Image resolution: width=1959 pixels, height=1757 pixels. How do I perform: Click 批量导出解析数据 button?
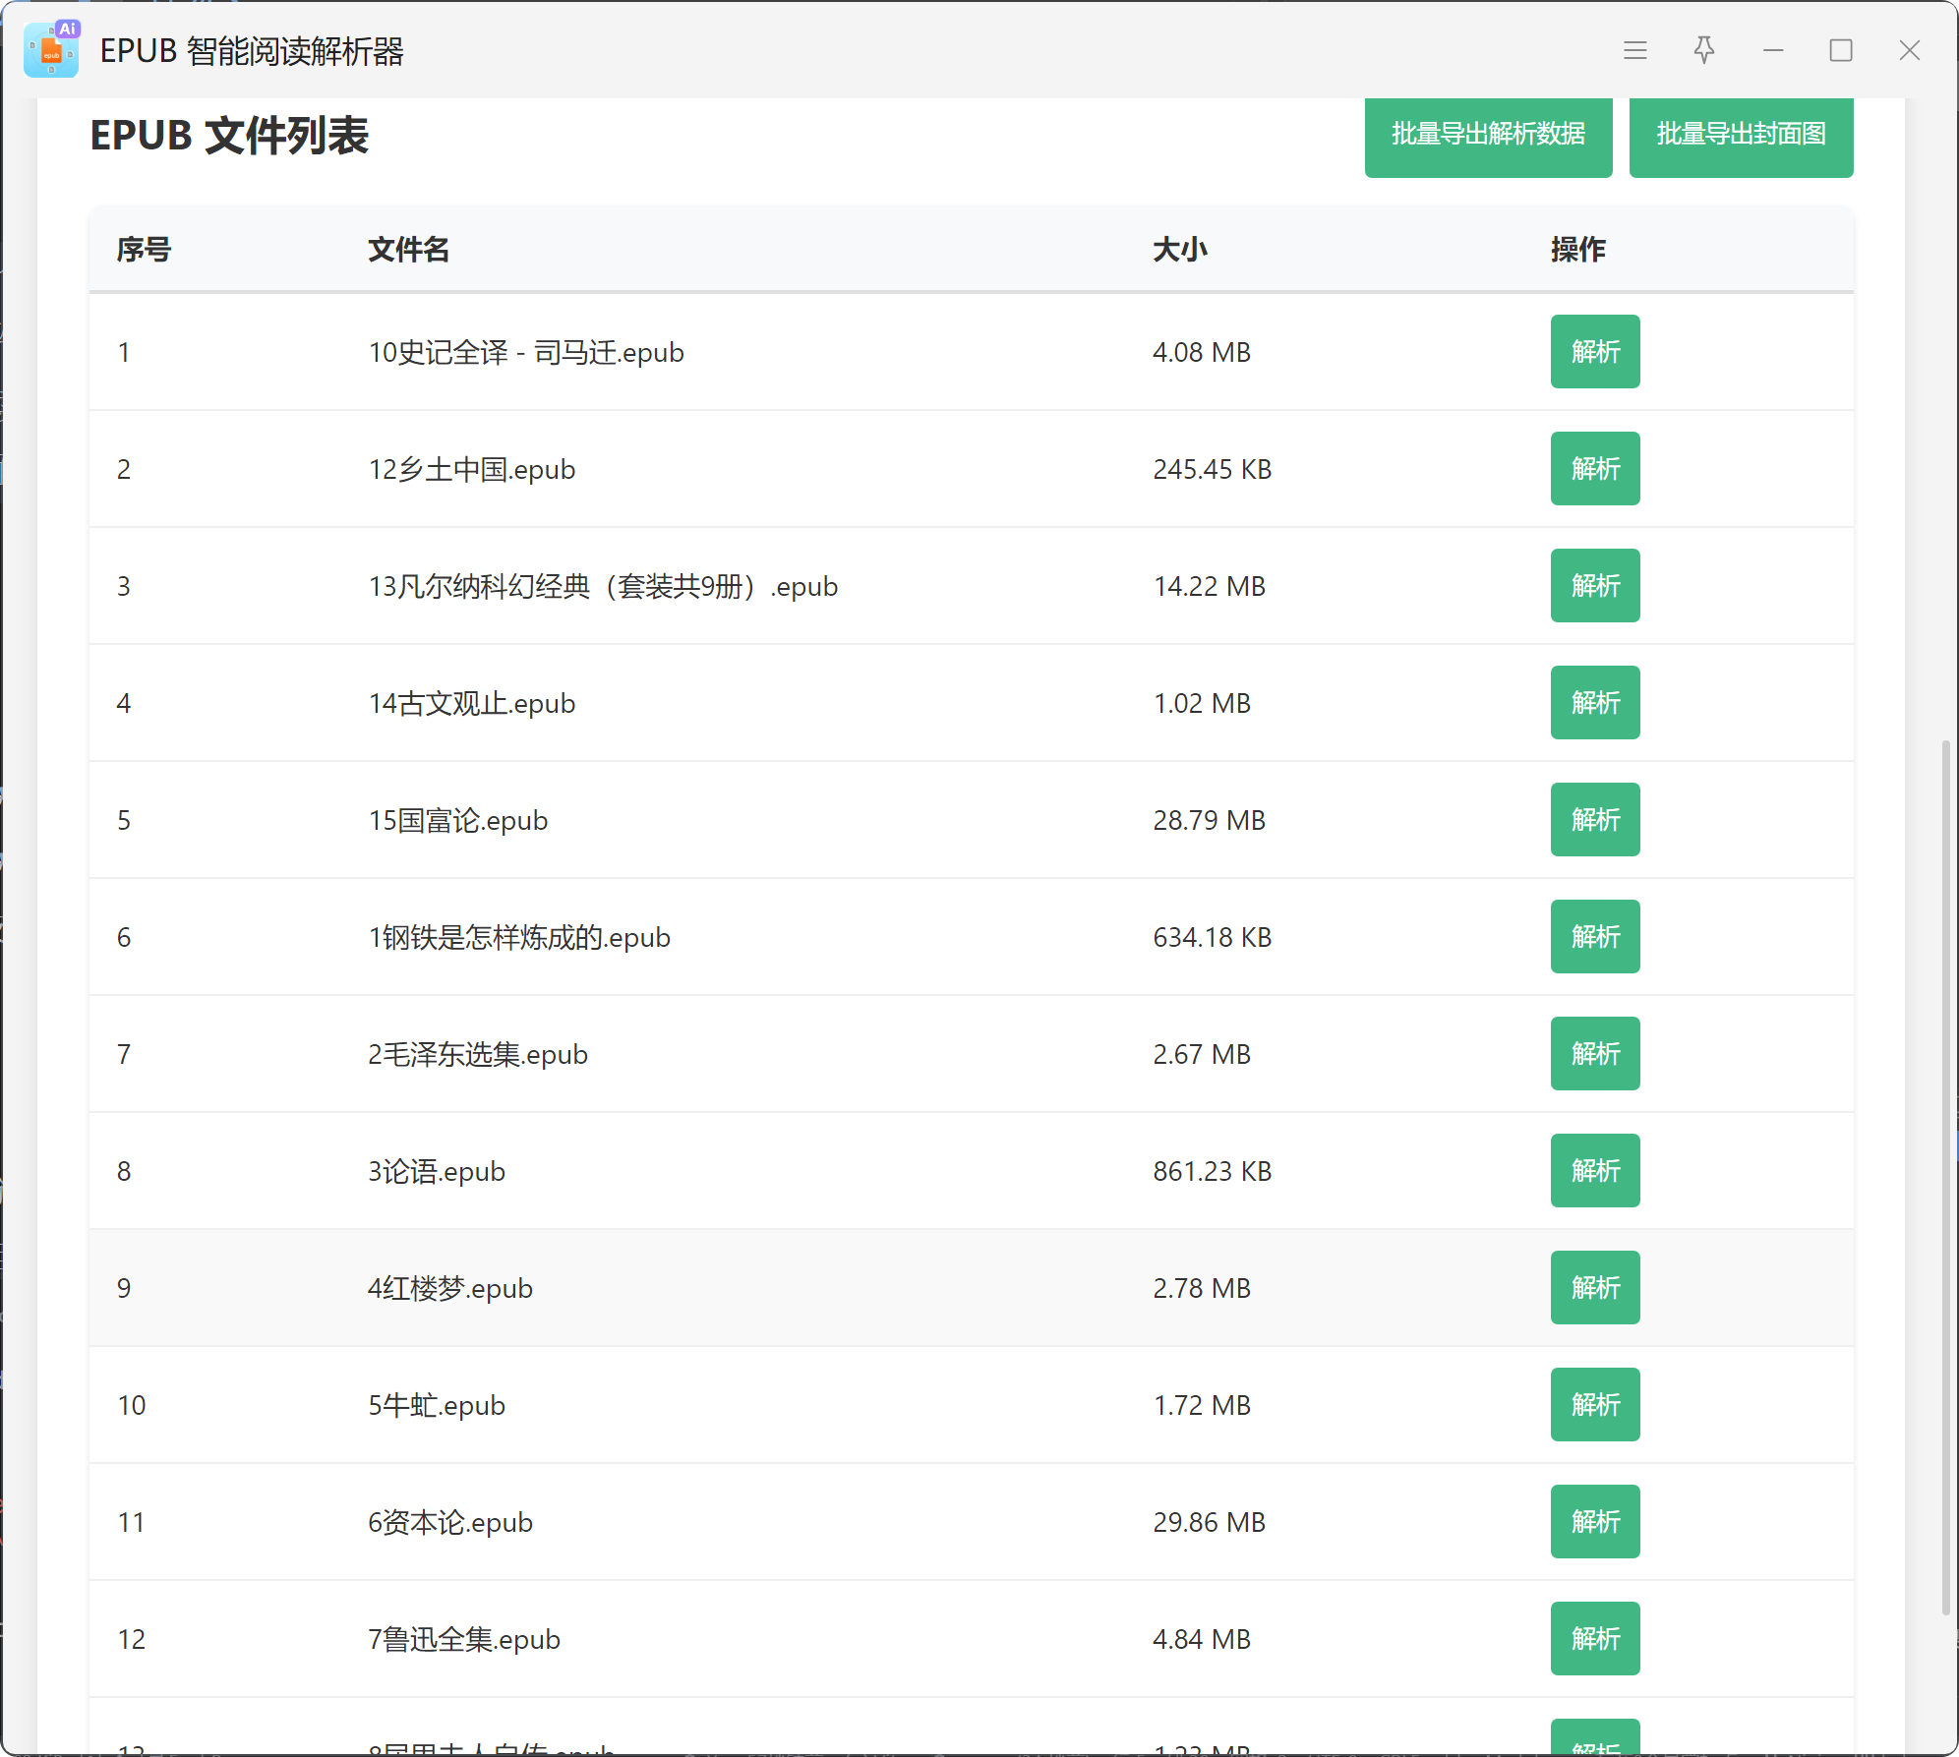pyautogui.click(x=1487, y=134)
